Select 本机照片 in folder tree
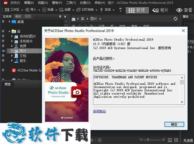The width and height of the screenshot is (194, 144). 26,41
